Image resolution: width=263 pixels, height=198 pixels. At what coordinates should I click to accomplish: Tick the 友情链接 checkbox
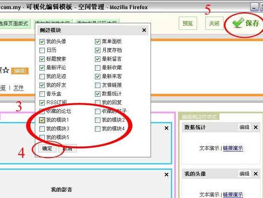click(98, 85)
